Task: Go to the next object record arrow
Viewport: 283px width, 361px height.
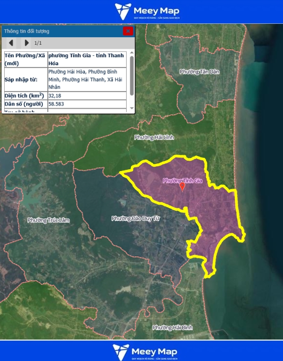Action: pos(27,43)
